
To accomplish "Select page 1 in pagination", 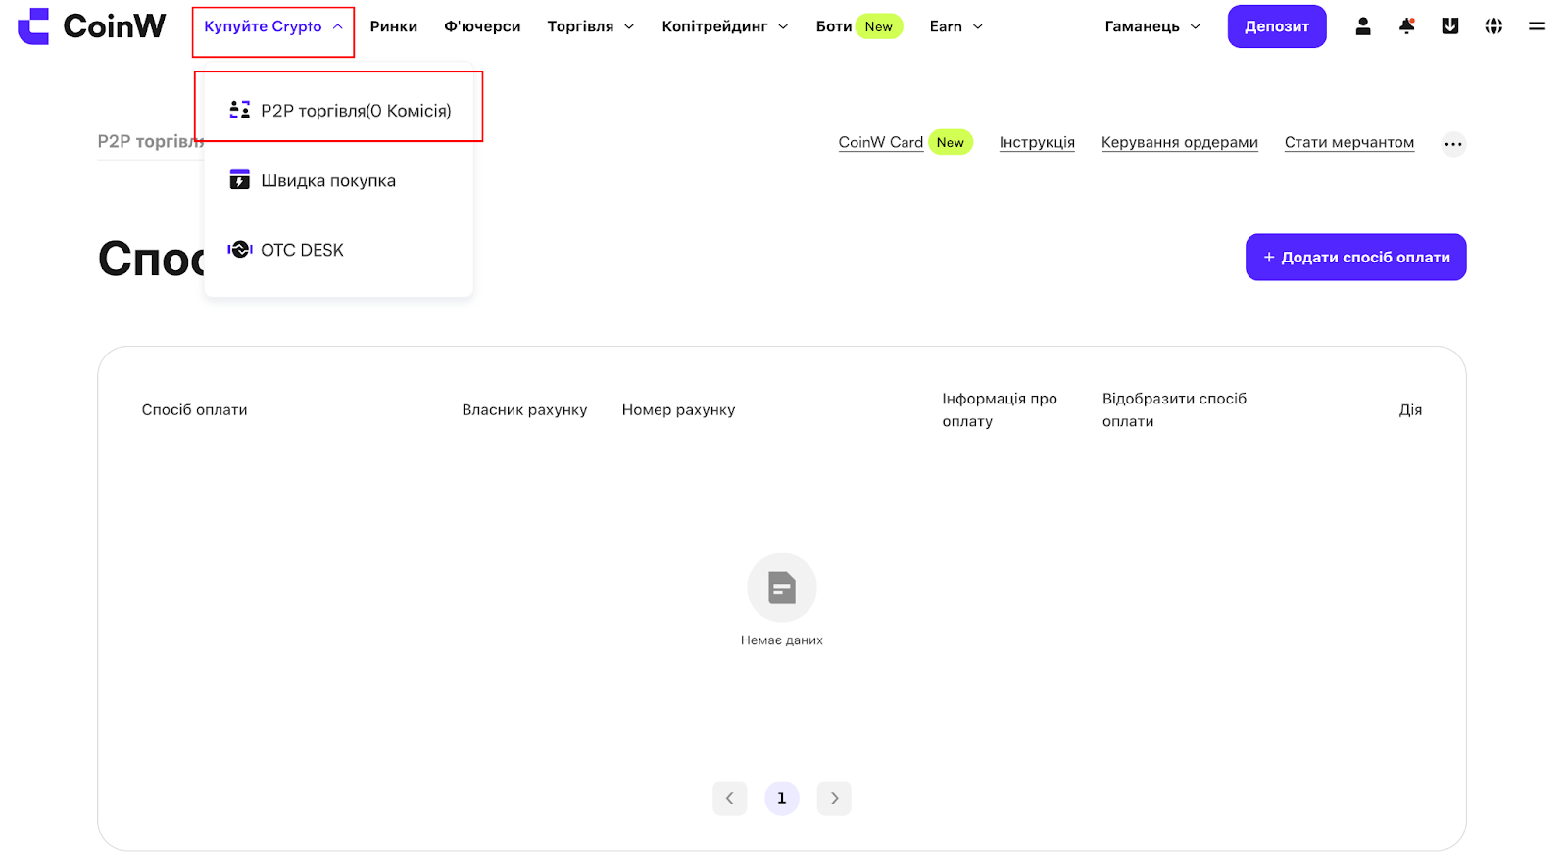I will (x=781, y=798).
